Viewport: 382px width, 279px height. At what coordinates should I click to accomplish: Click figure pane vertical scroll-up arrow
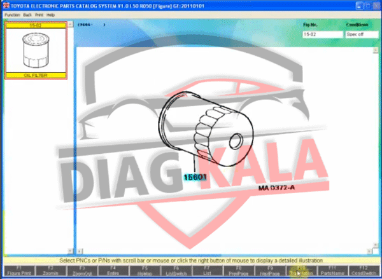(376, 50)
